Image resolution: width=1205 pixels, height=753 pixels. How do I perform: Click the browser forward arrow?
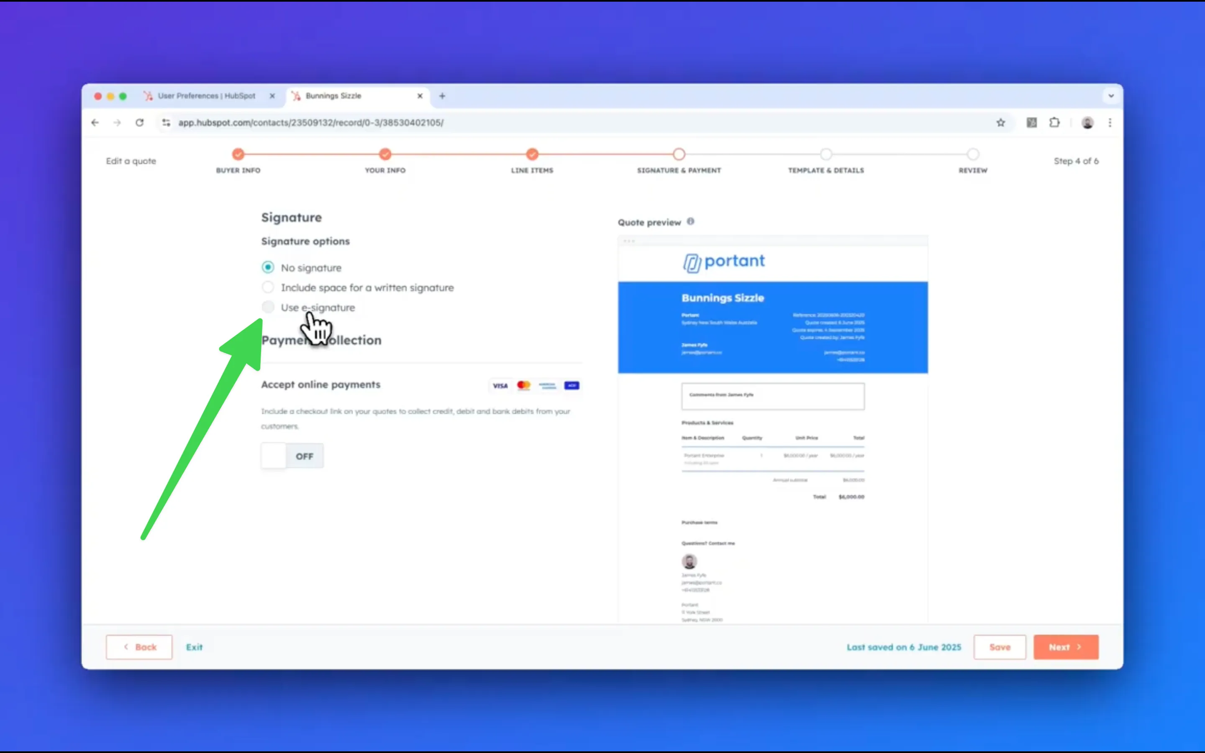tap(117, 123)
